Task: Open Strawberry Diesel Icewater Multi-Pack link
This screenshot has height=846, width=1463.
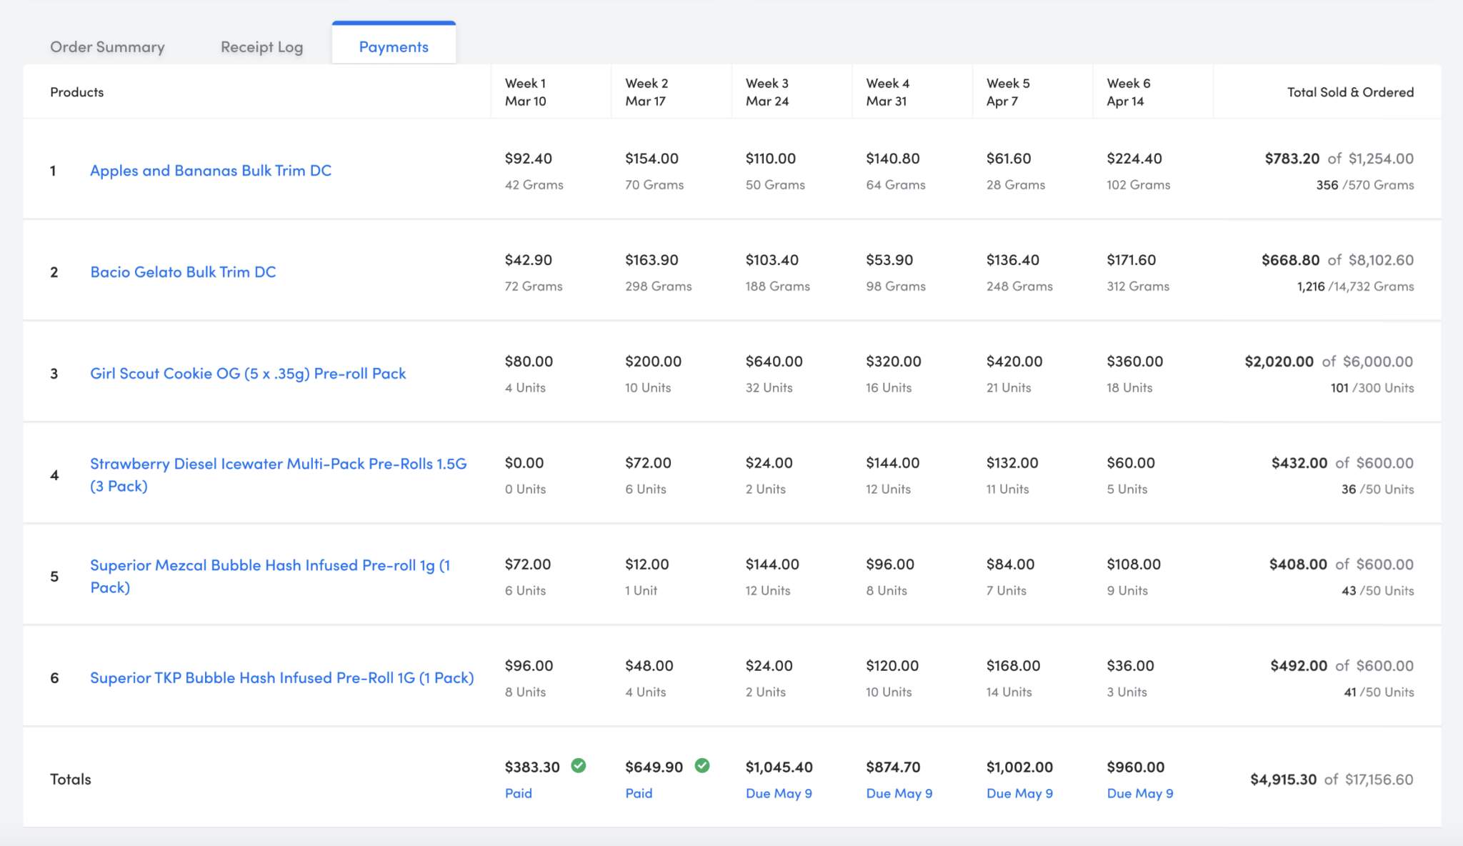Action: pos(278,464)
